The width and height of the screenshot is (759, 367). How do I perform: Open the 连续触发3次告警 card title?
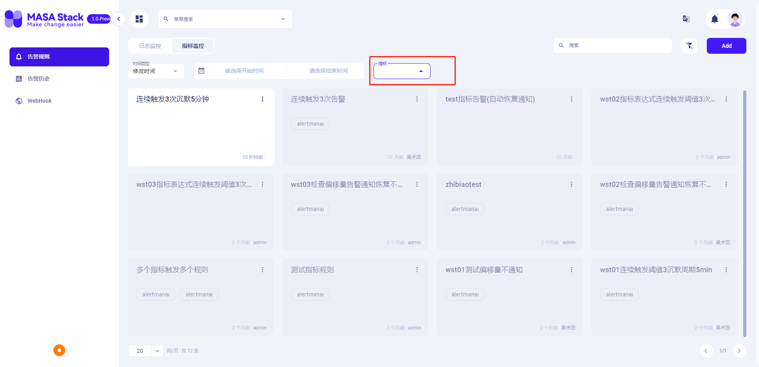(318, 99)
